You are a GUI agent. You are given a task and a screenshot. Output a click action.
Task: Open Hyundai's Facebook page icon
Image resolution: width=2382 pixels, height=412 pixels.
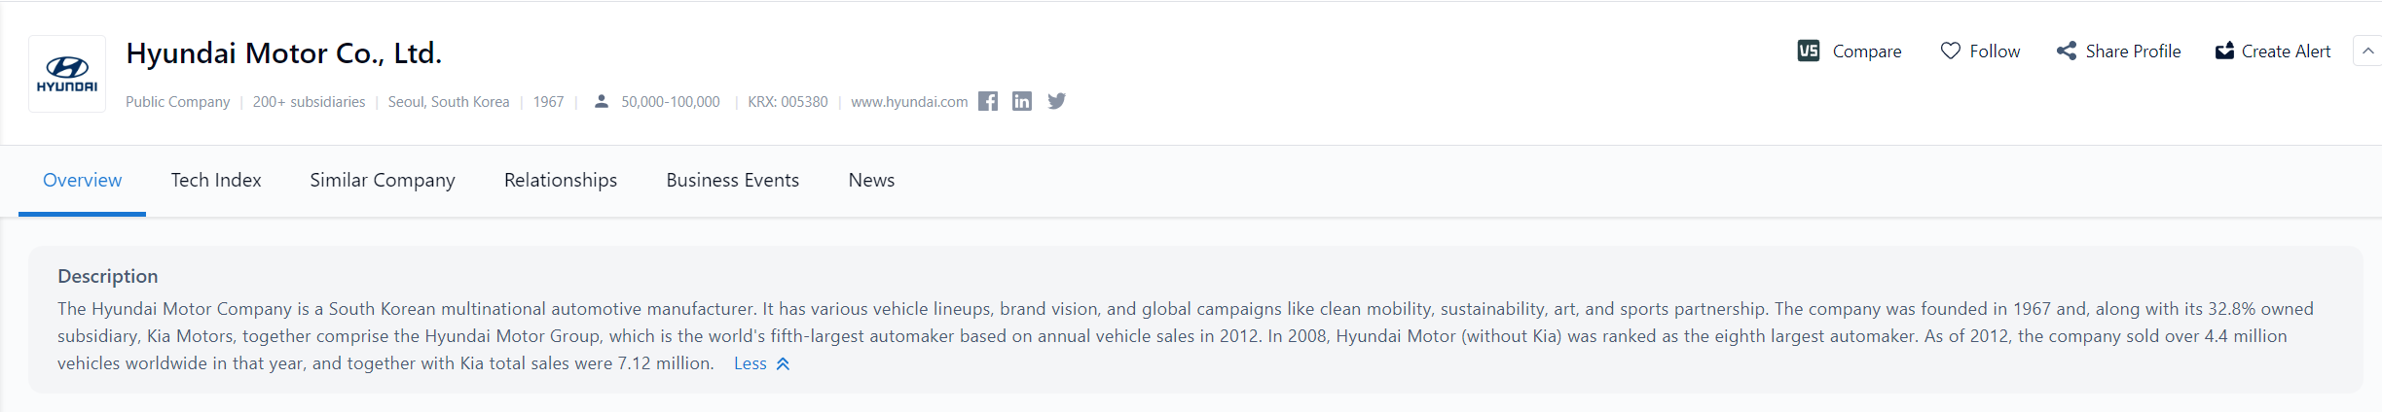(988, 101)
